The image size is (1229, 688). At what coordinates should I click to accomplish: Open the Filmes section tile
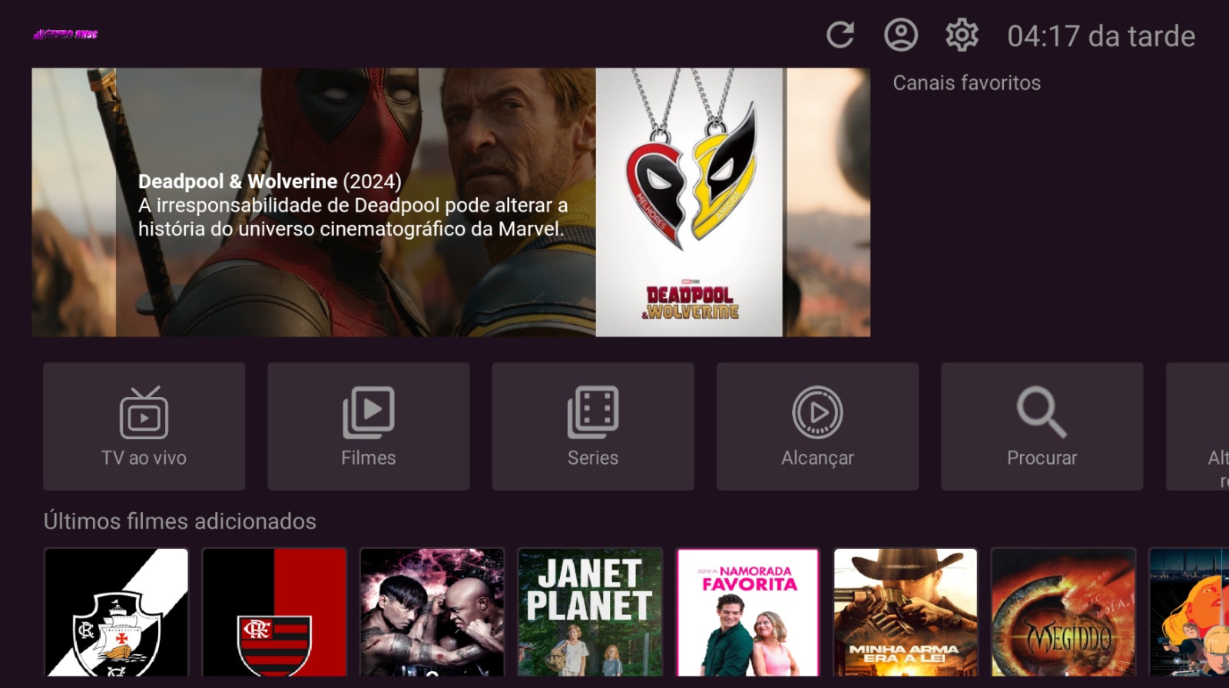pyautogui.click(x=369, y=426)
